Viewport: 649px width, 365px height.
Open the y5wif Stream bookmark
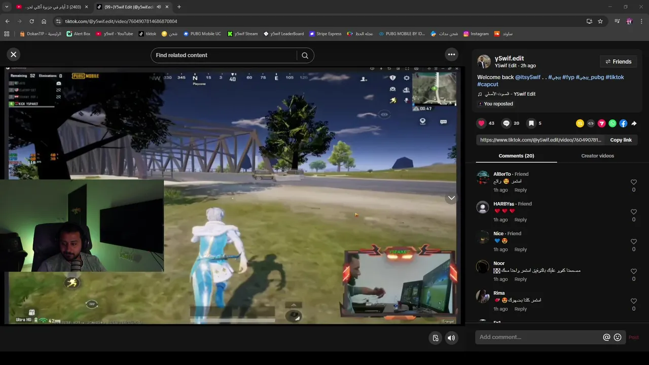click(242, 34)
